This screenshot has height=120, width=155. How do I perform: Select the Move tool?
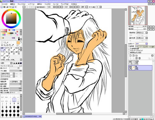pos(2,45)
